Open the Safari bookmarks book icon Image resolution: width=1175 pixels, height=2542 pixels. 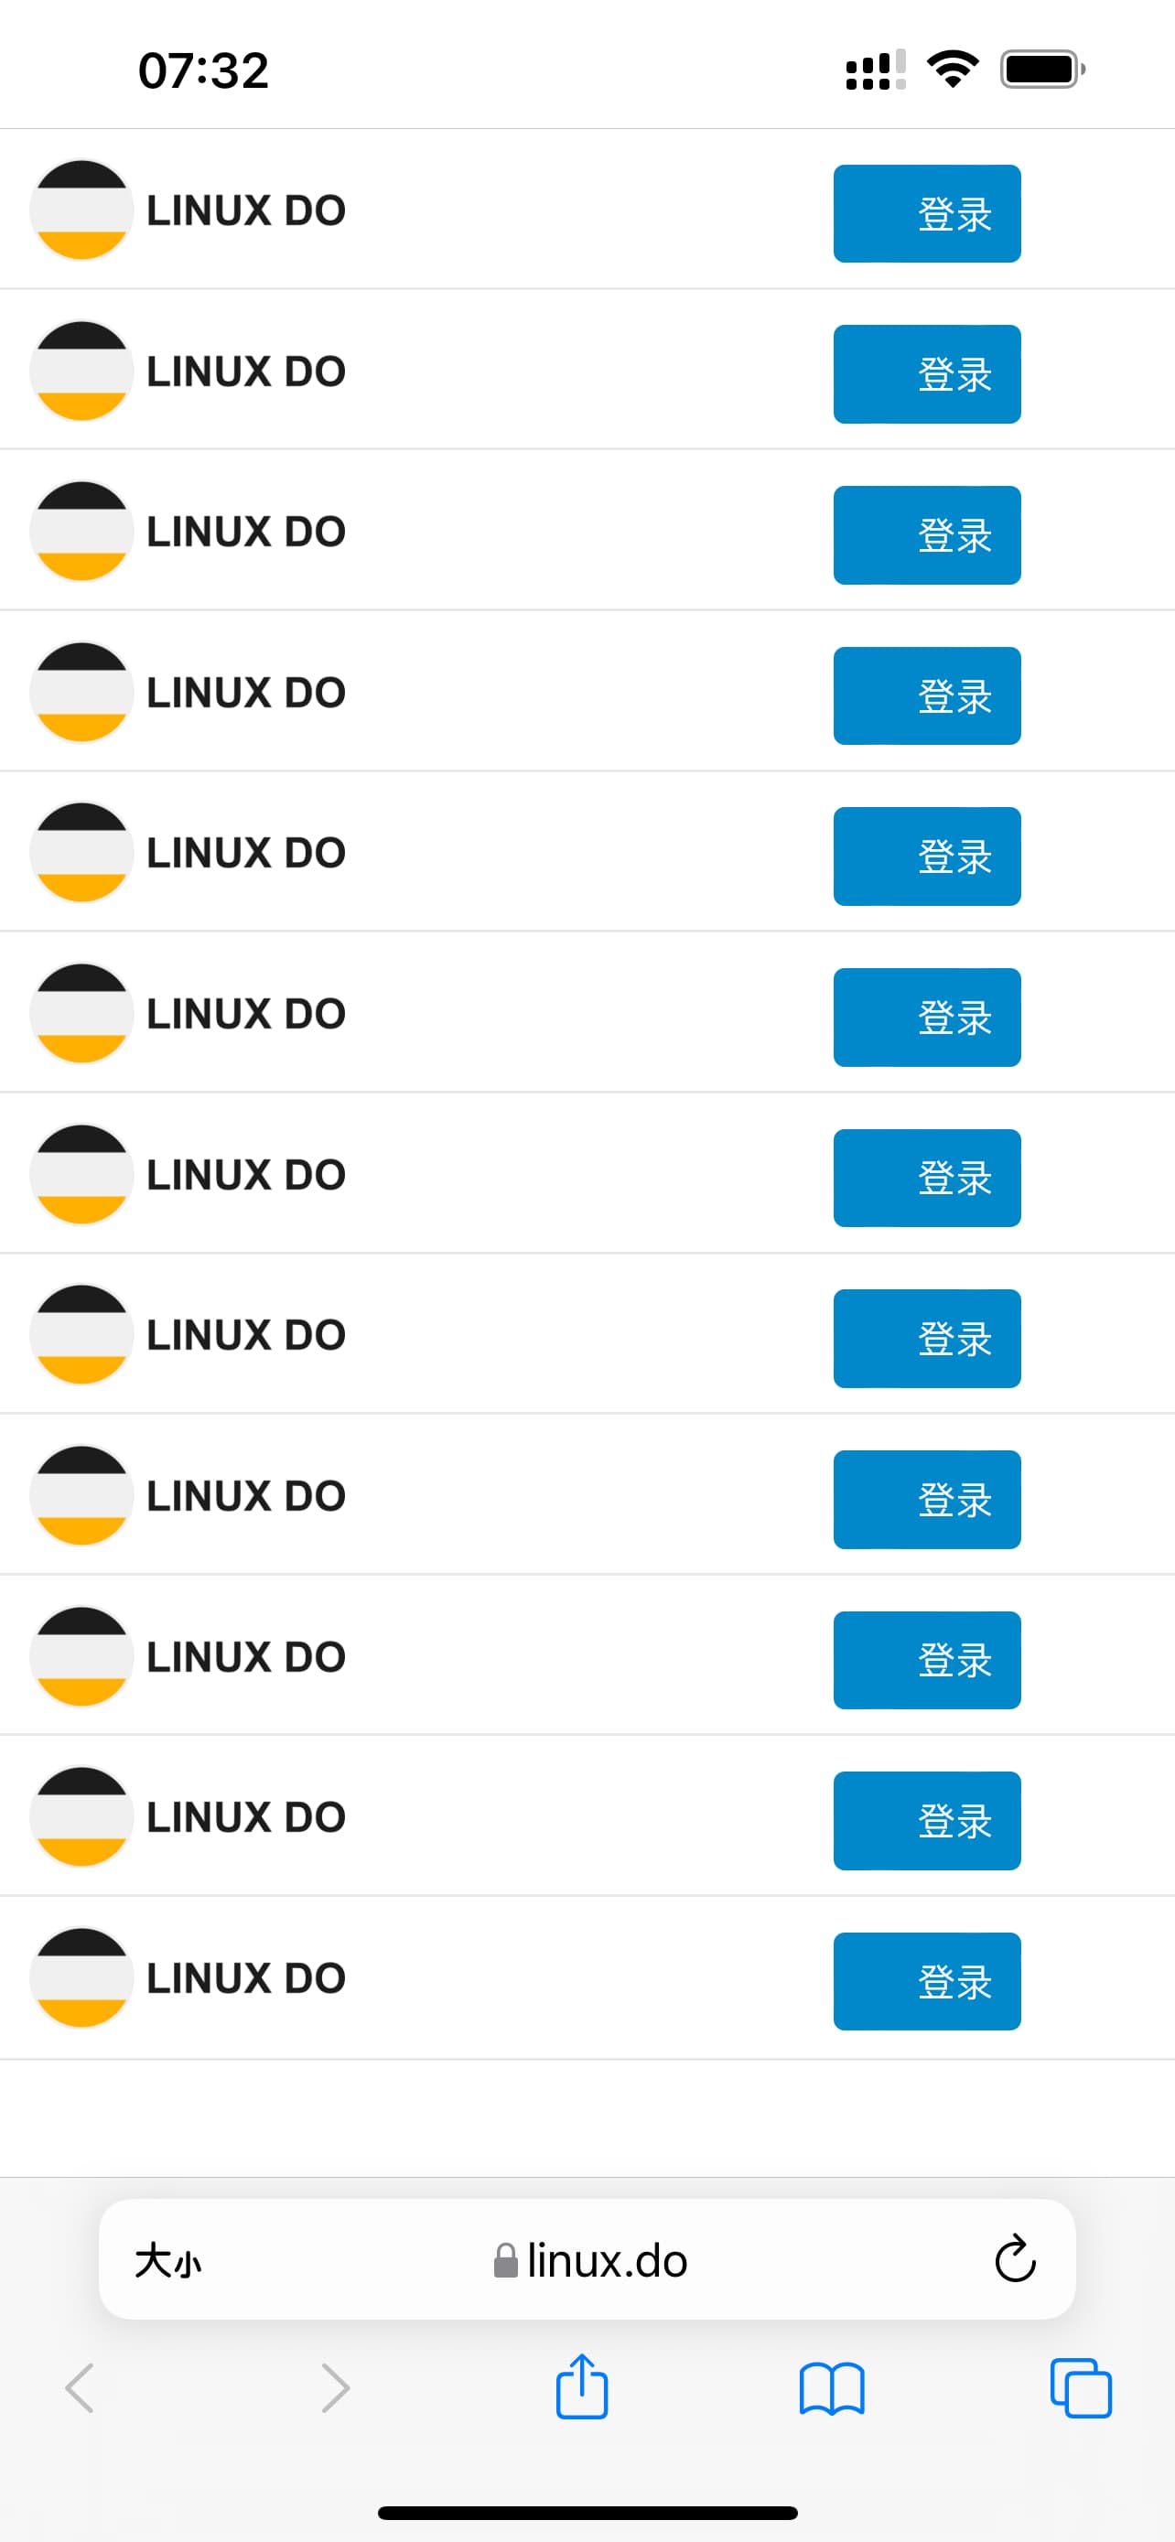click(832, 2388)
